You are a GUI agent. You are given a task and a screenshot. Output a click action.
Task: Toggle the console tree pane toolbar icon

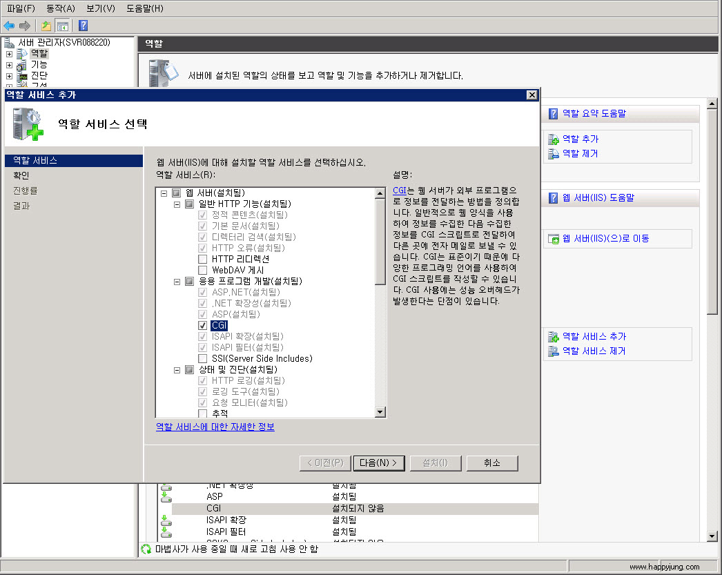62,26
